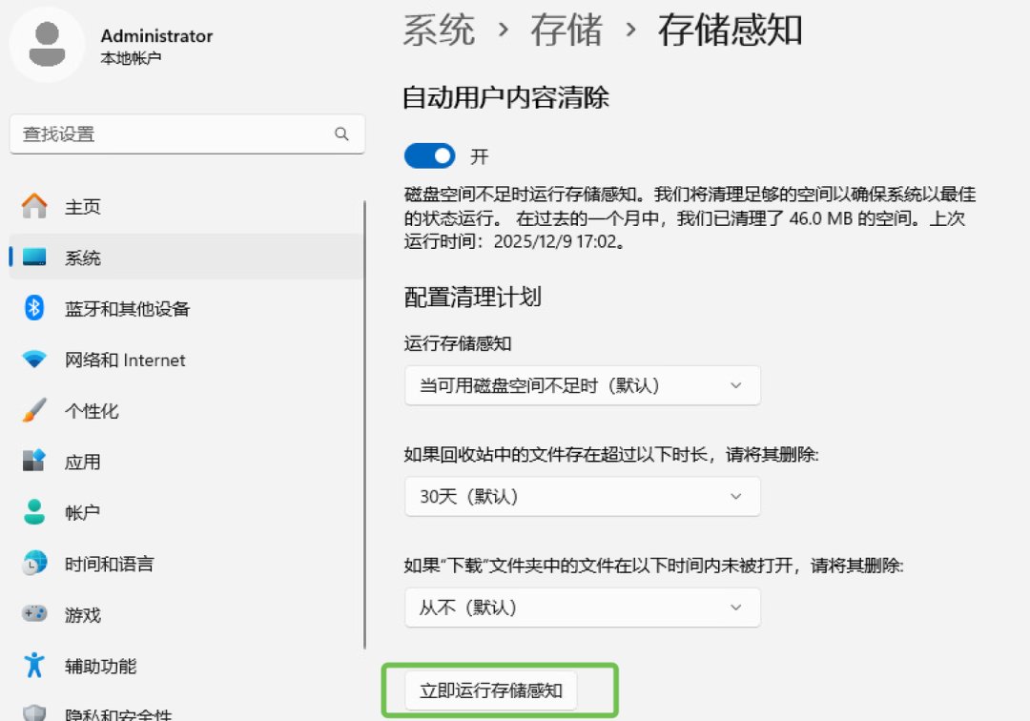
Task: Click the 本地帐户 label under Administrator
Action: (x=131, y=58)
